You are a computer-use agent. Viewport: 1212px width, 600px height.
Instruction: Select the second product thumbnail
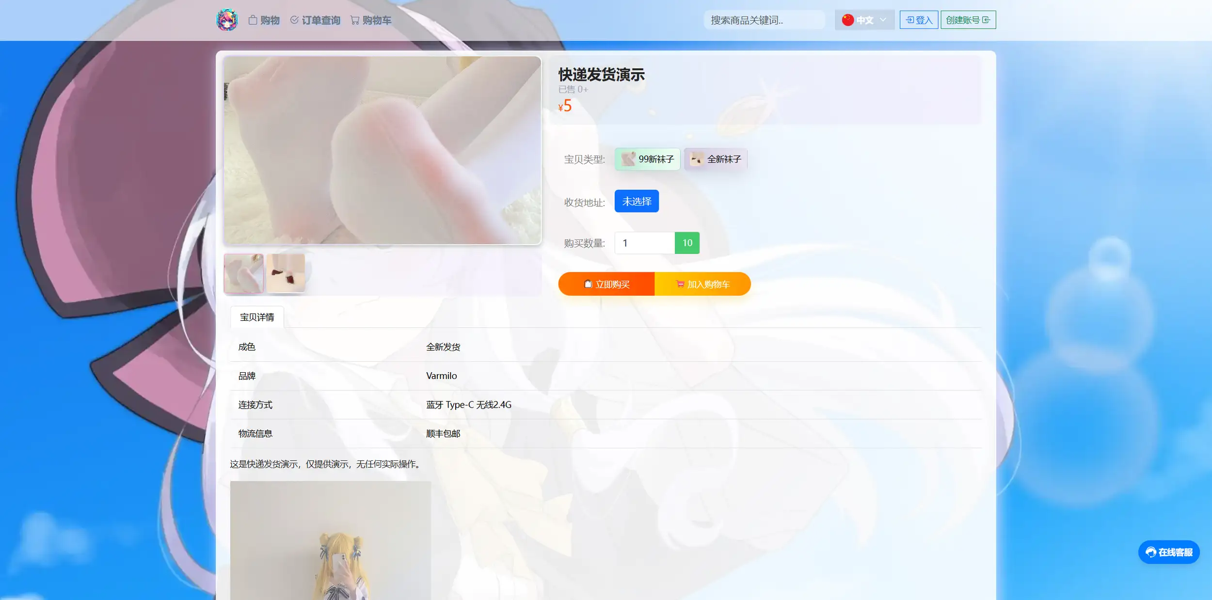click(285, 273)
